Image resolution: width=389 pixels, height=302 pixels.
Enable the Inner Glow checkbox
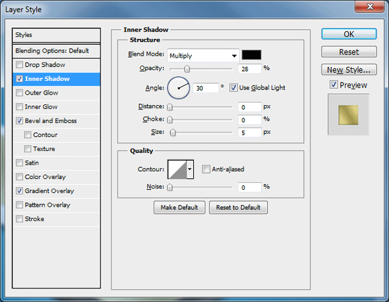[x=19, y=107]
